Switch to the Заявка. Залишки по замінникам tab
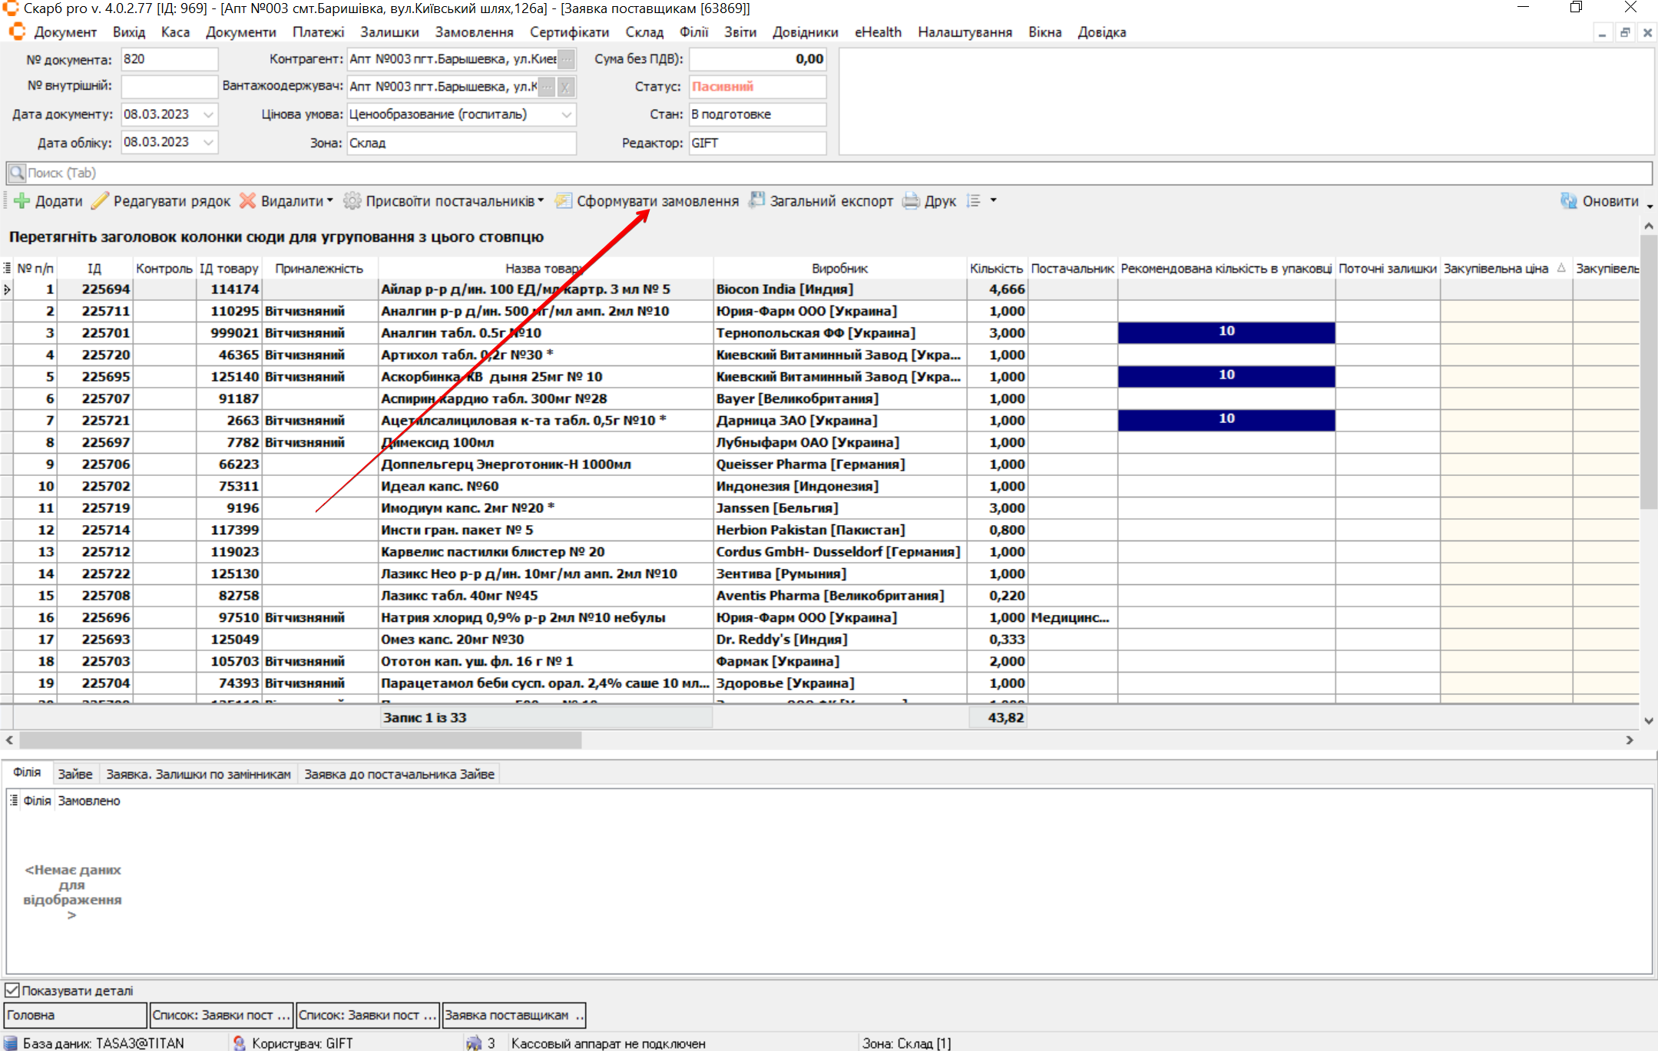Image resolution: width=1658 pixels, height=1051 pixels. 198,774
